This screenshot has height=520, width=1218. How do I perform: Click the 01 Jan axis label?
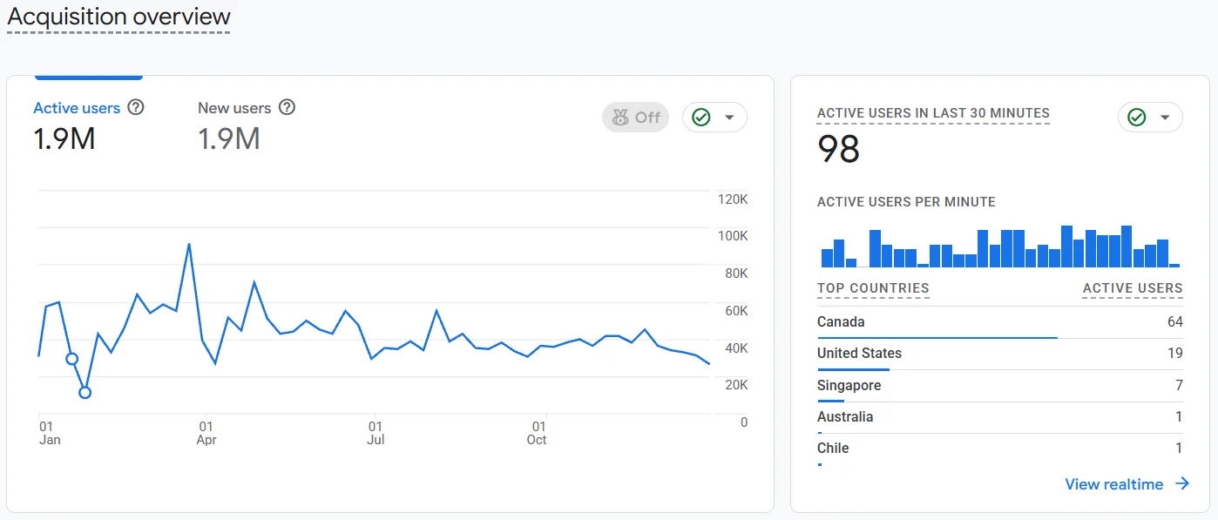tap(50, 434)
